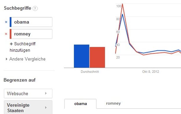The width and height of the screenshot is (181, 114).
Task: Click the red line peak at 100
Action: (123, 5)
